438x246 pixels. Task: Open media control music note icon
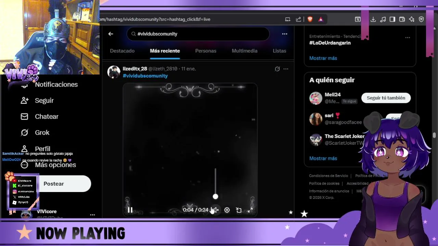(383, 19)
